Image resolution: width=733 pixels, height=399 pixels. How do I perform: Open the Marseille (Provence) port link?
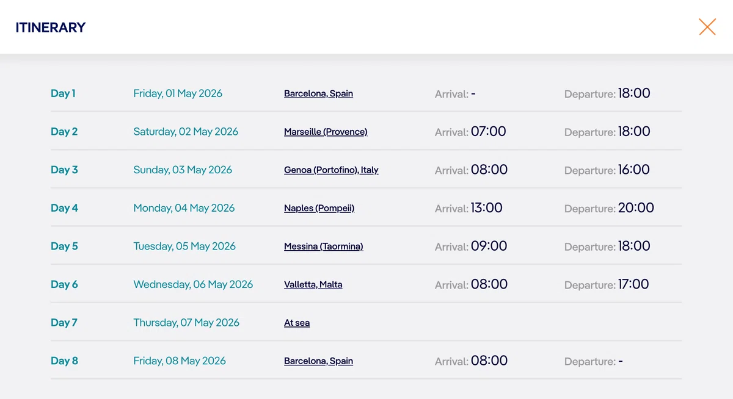[326, 132]
